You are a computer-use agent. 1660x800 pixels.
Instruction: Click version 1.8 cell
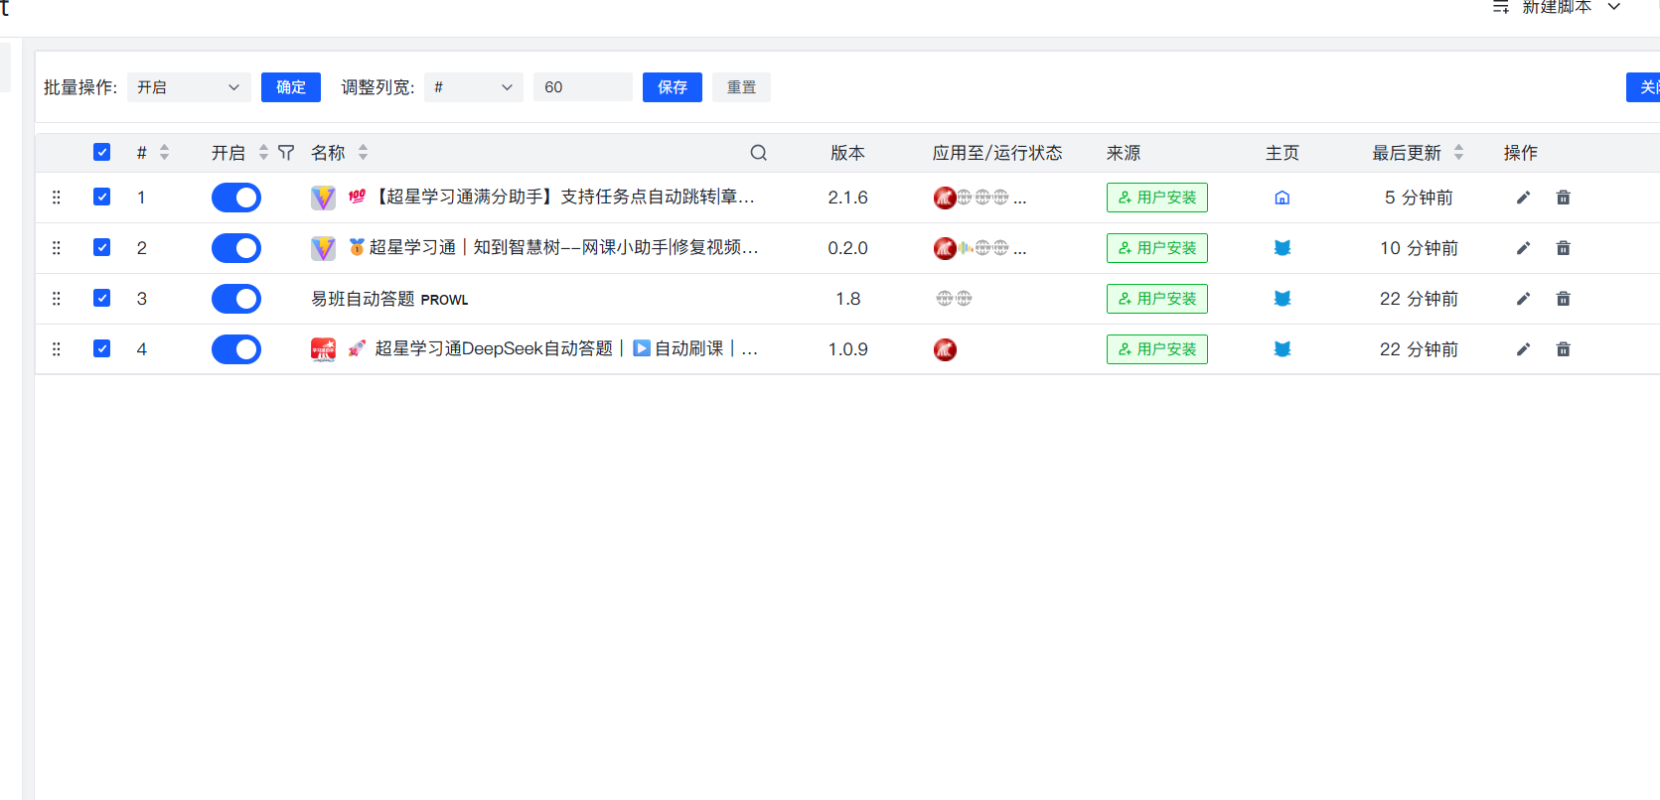coord(847,299)
